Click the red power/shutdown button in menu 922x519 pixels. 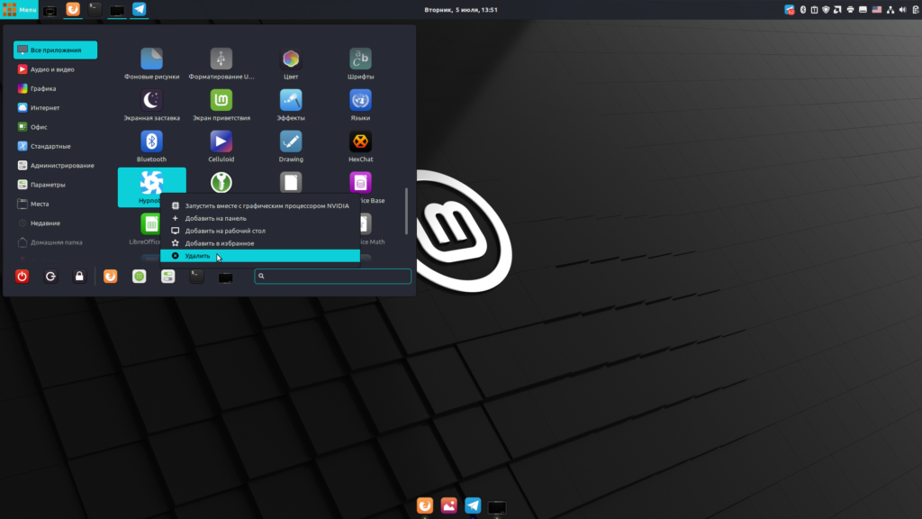pyautogui.click(x=23, y=277)
